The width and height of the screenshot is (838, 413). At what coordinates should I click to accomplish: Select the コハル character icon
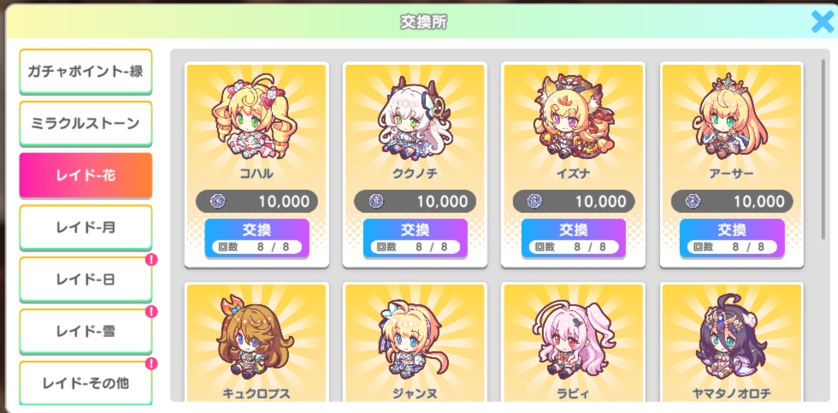(x=255, y=118)
